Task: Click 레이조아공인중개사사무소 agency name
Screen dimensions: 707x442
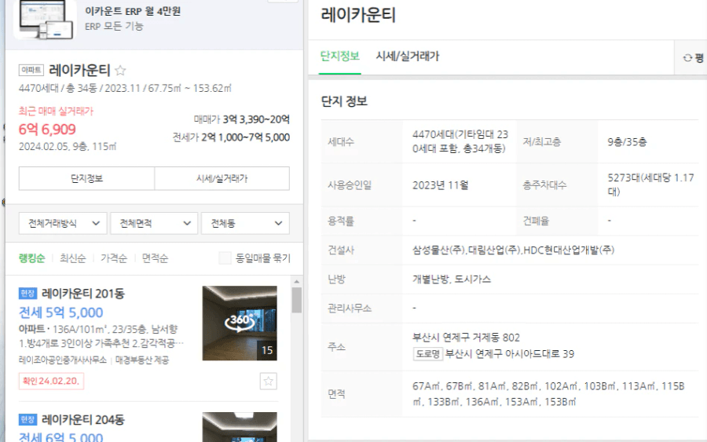Action: coord(63,360)
